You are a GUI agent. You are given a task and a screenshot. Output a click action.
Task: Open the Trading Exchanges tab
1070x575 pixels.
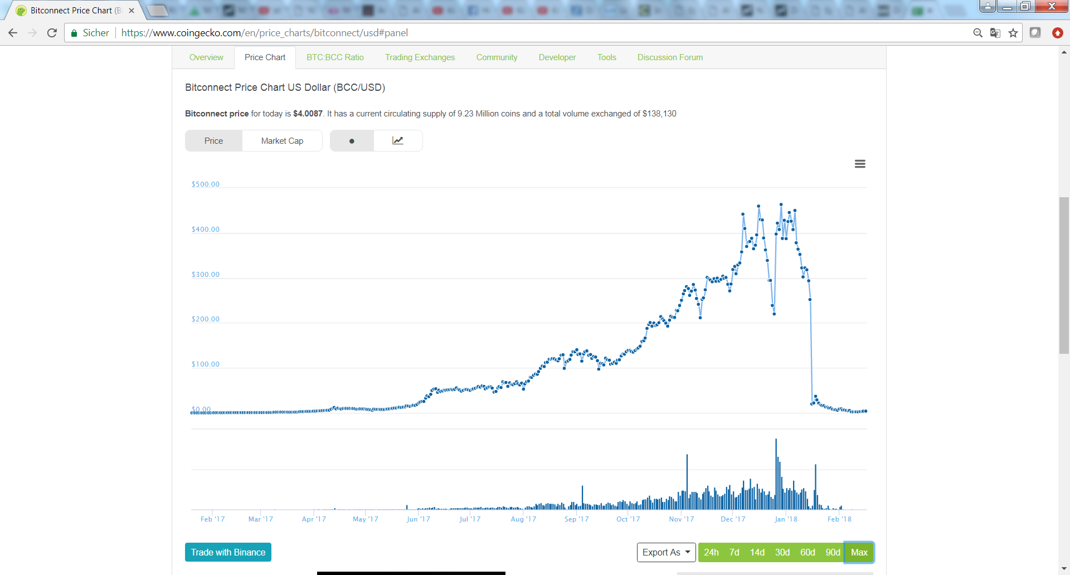click(420, 57)
